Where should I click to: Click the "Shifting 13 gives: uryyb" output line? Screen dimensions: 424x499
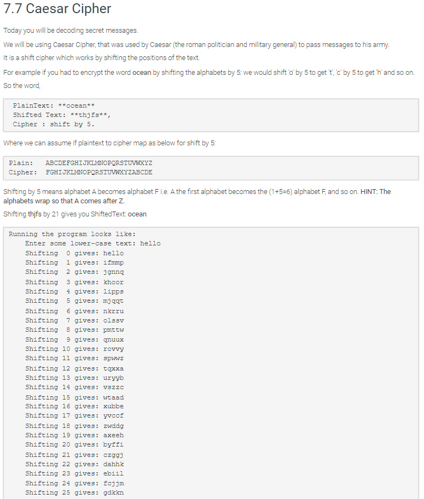(x=74, y=378)
